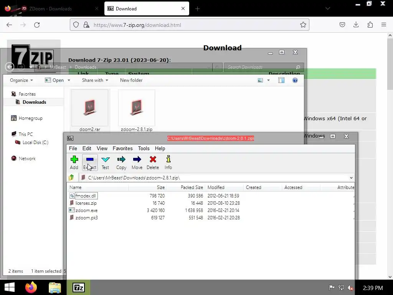Select Homegroup in Explorer sidebar
Viewport: 393px width, 295px height.
(x=31, y=118)
